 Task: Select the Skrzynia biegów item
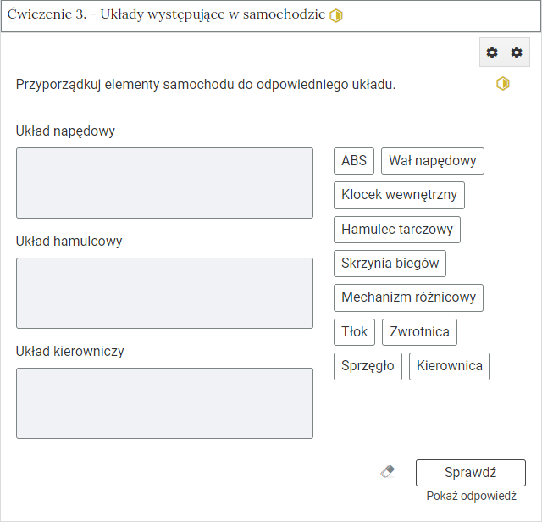coord(390,264)
